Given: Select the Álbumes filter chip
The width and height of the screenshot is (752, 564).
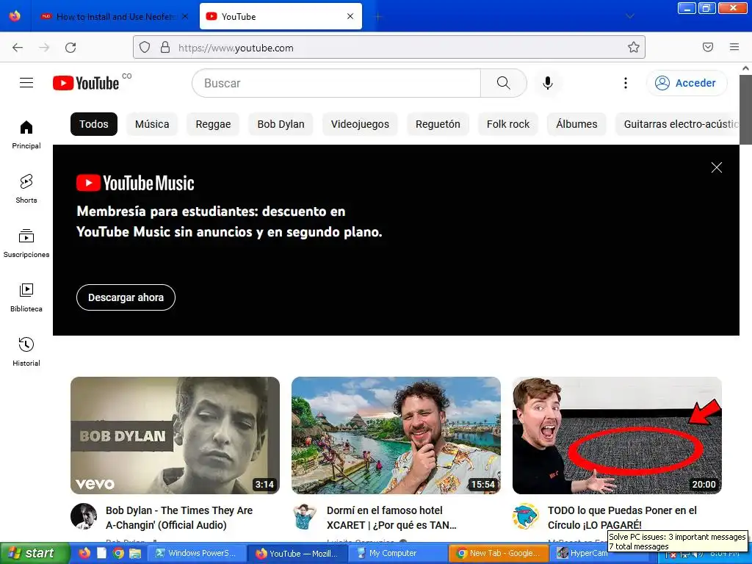Looking at the screenshot, I should coord(576,124).
